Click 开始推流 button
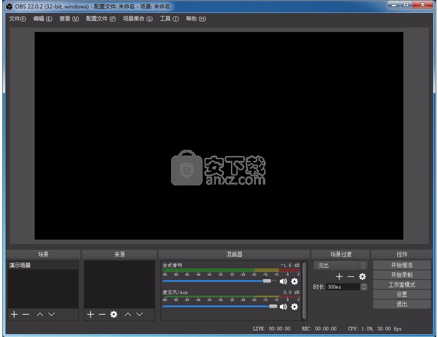The width and height of the screenshot is (438, 337). tap(402, 265)
